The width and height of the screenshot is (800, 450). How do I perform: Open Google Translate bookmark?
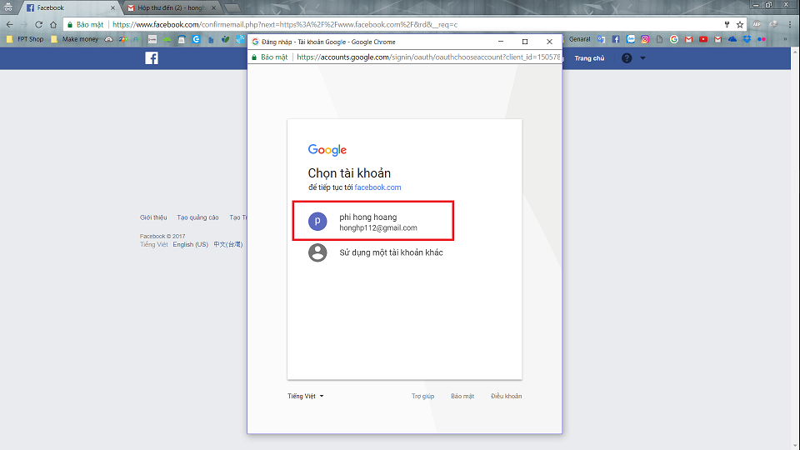[601, 39]
